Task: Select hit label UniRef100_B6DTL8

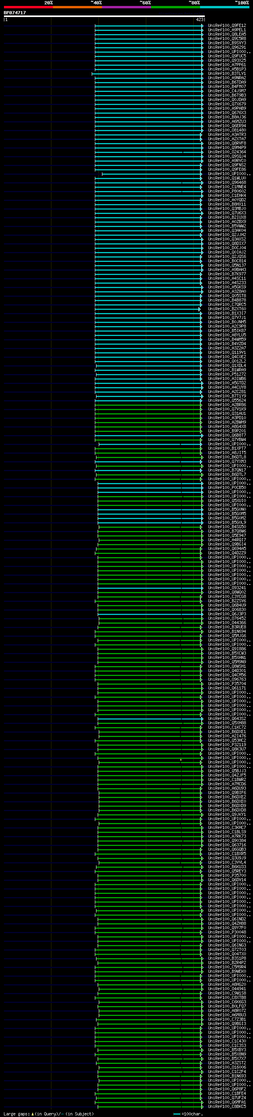Action: pos(227,457)
